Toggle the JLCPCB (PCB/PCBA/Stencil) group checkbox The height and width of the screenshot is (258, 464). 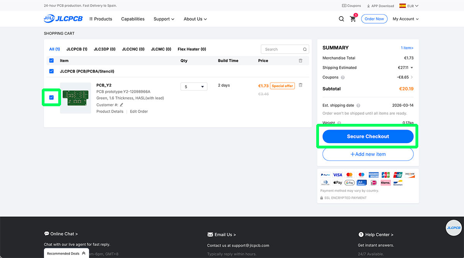coord(51,71)
